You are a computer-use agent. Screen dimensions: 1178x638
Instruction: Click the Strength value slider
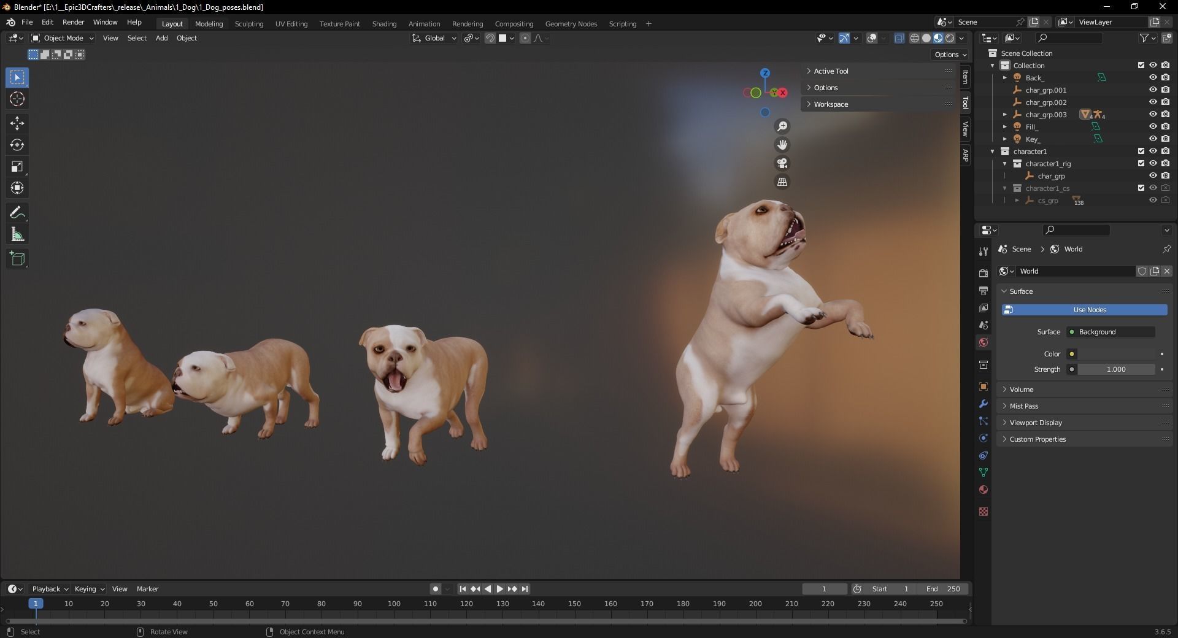tap(1116, 369)
